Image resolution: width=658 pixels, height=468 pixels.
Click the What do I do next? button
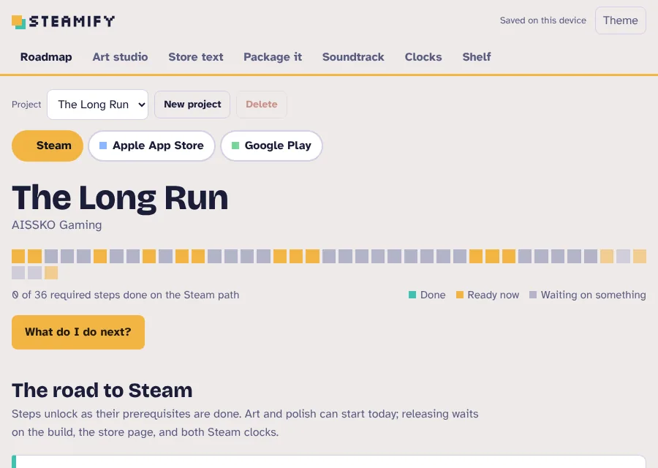click(x=78, y=332)
